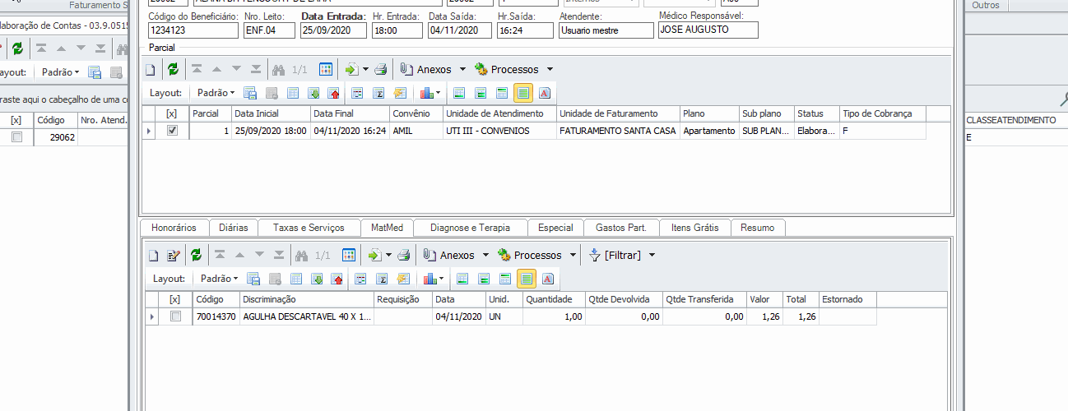Screen dimensions: 1068x411
Task: Export layout red arrow icon in Parcial bar
Action: point(334,93)
